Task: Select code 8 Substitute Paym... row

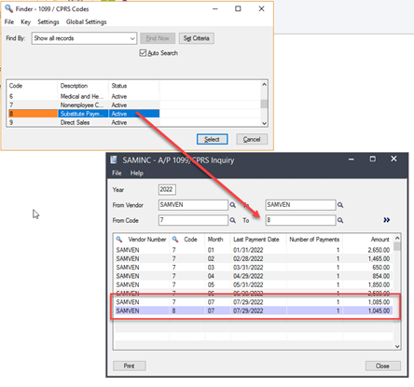Action: (84, 114)
